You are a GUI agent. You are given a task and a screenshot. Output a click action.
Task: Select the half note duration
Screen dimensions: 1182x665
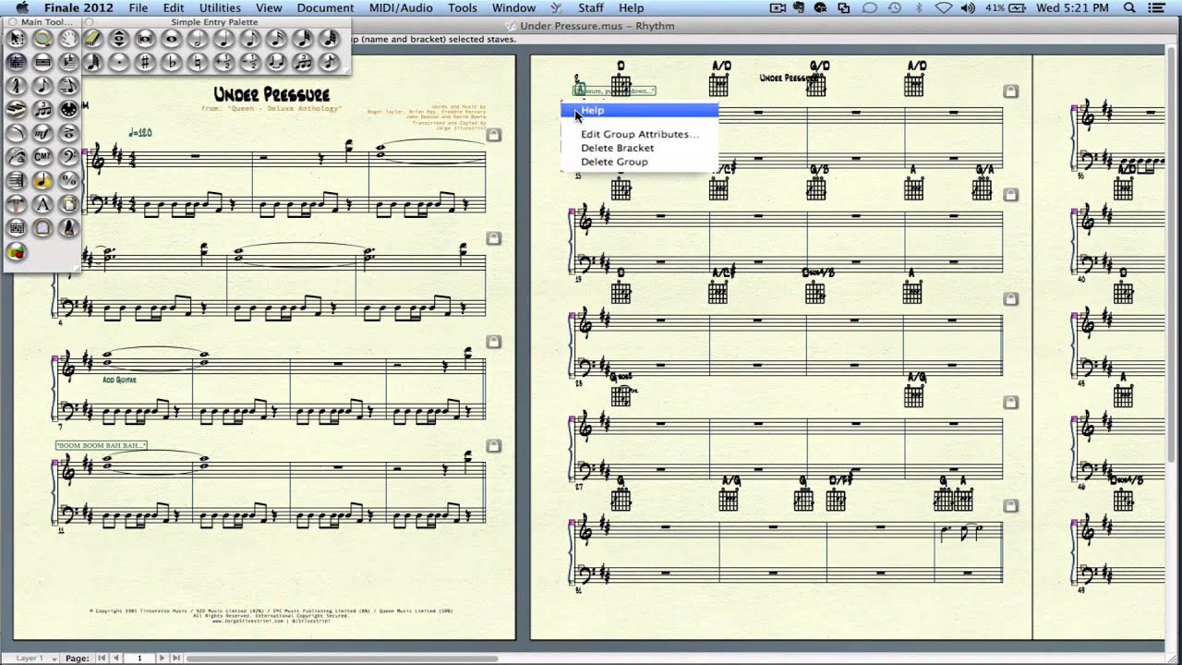[x=197, y=39]
